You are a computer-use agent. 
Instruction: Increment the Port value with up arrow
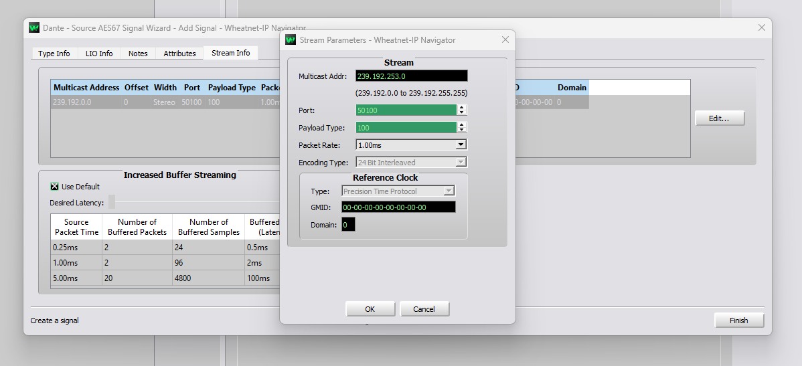[x=462, y=107]
